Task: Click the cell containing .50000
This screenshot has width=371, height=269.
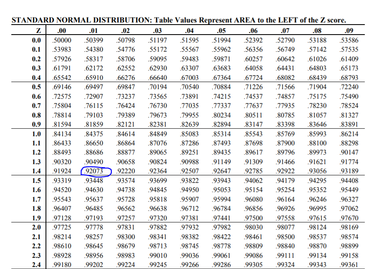Action: point(62,40)
